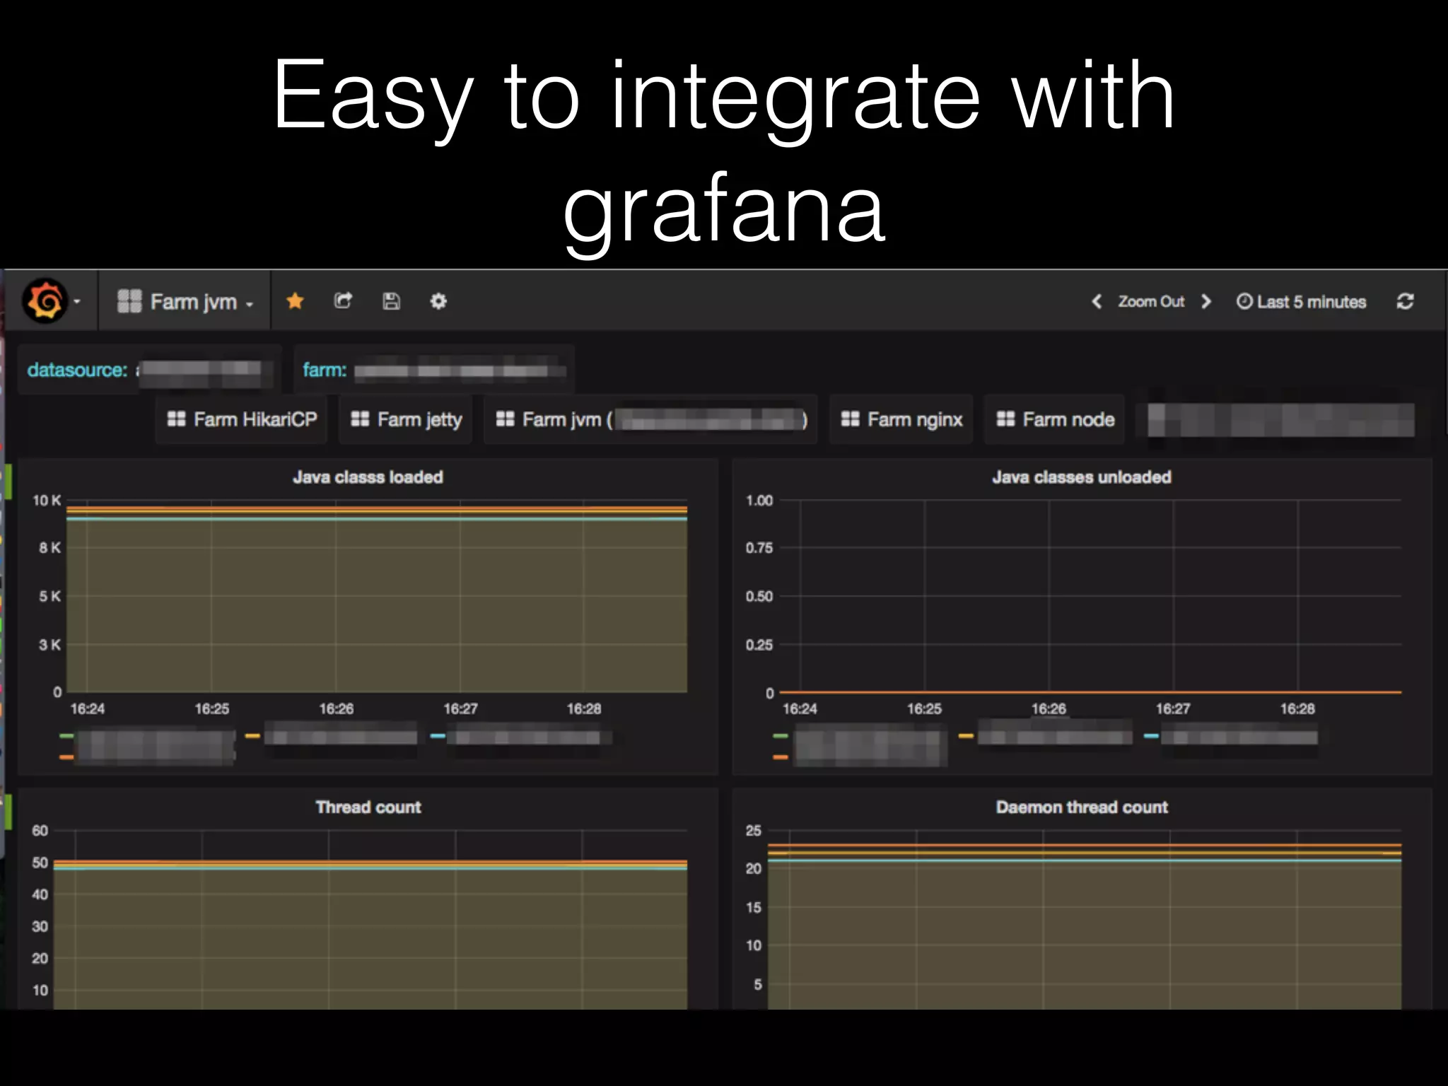Shift time range backward arrow

tap(1097, 302)
